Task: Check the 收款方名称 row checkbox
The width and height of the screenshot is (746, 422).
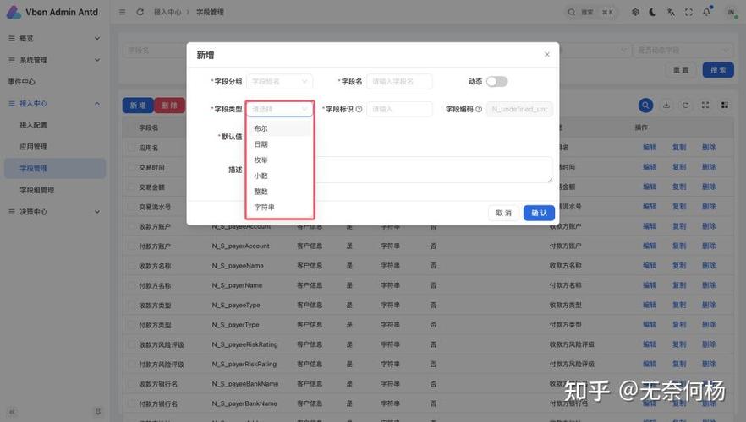Action: [131, 266]
